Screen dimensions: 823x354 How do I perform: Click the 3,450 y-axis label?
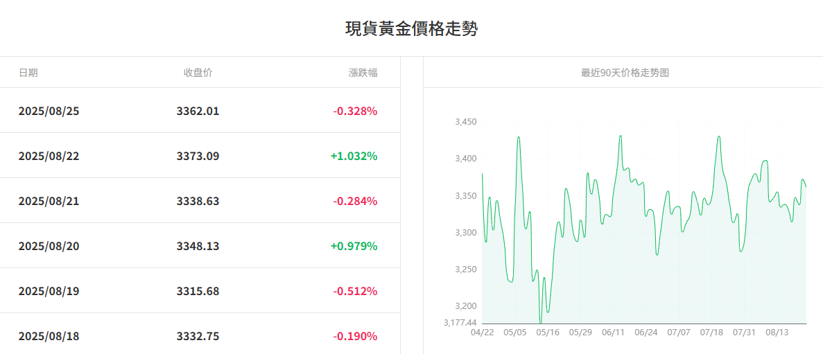point(465,122)
